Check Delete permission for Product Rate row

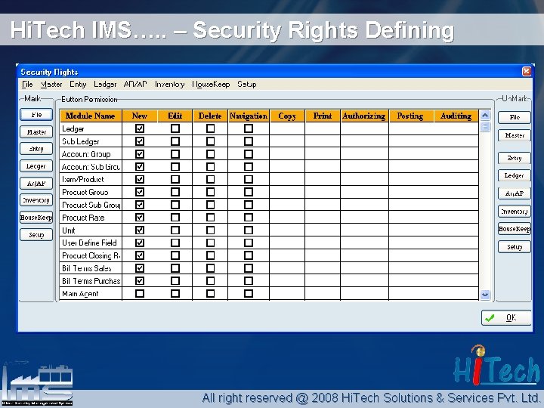[210, 218]
